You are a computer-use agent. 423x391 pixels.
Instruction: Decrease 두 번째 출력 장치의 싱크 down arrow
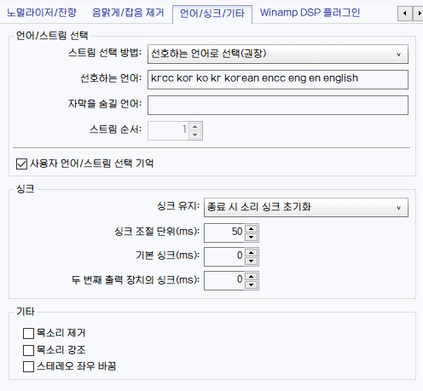252,285
